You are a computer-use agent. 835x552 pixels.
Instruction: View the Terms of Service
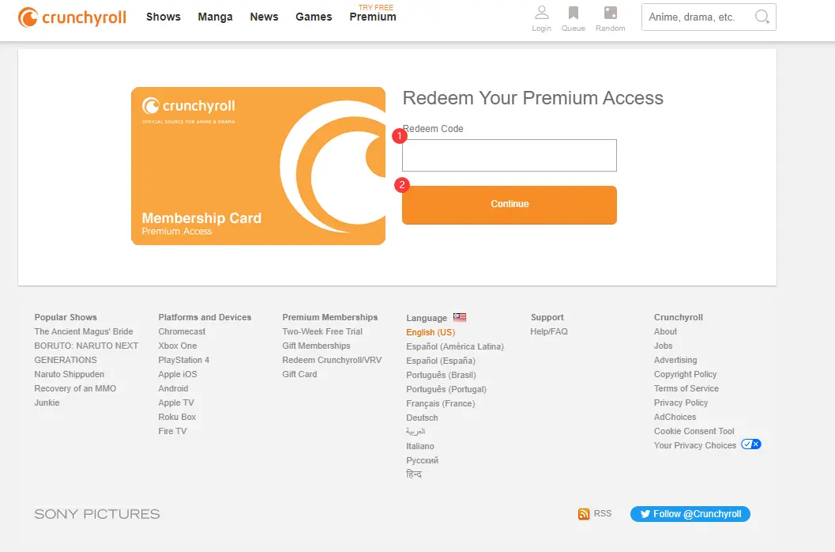click(686, 388)
